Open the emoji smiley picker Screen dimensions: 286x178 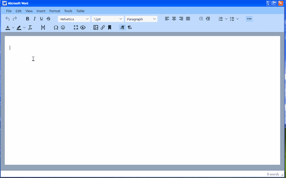63,28
